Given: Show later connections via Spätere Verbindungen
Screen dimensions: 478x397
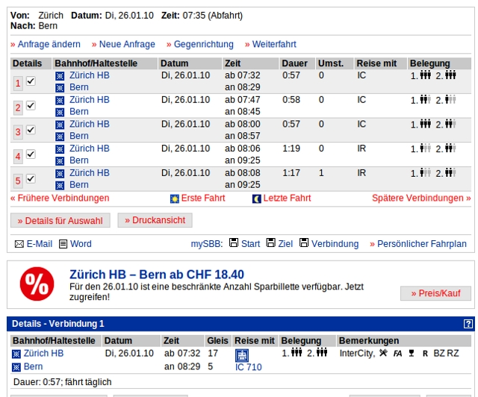Looking at the screenshot, I should pos(421,198).
